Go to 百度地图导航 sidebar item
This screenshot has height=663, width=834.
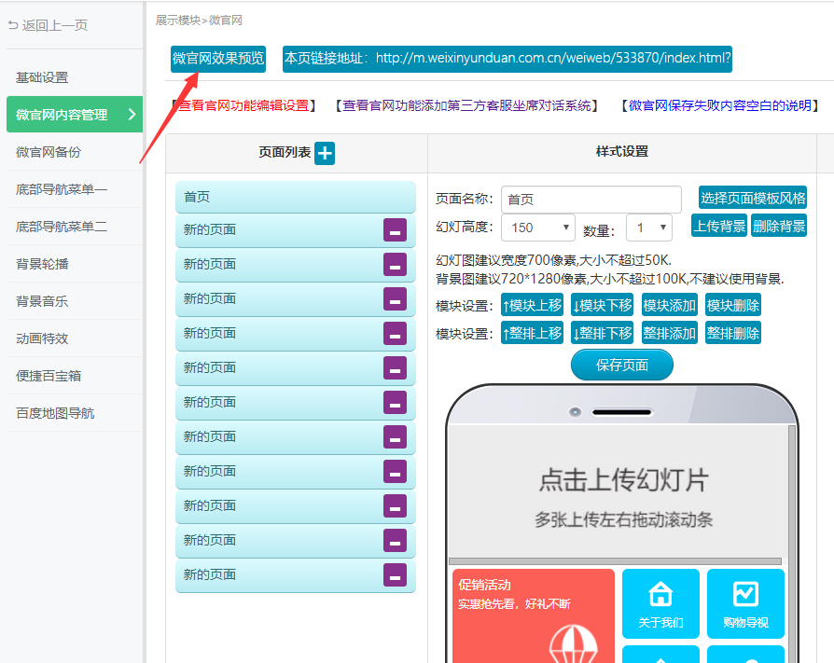55,413
